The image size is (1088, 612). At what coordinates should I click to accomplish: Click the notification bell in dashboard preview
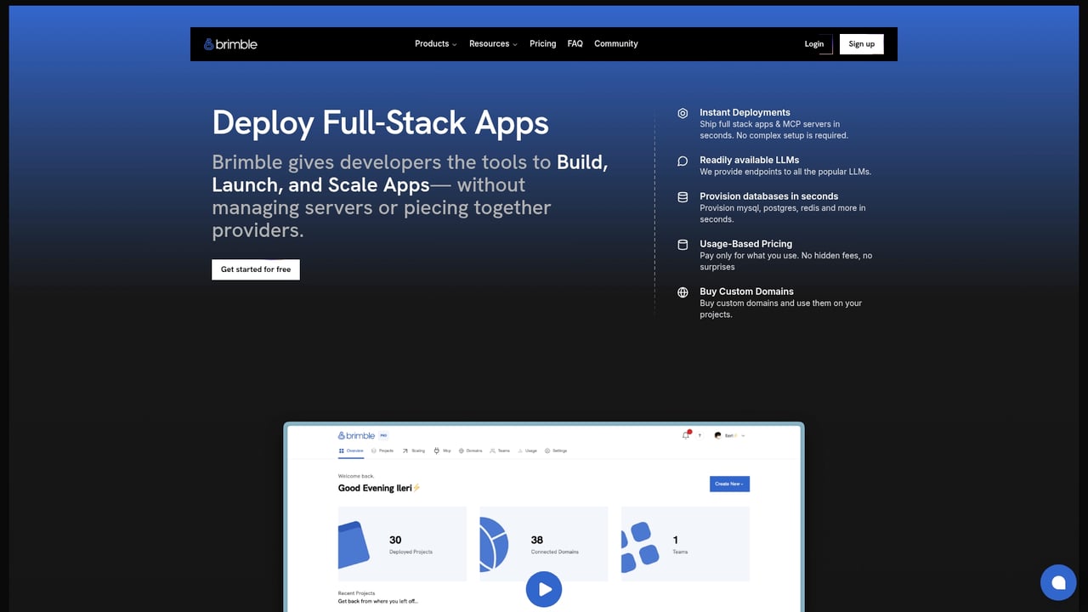[686, 435]
